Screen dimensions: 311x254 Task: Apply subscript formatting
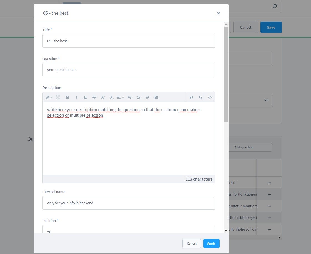(112, 97)
